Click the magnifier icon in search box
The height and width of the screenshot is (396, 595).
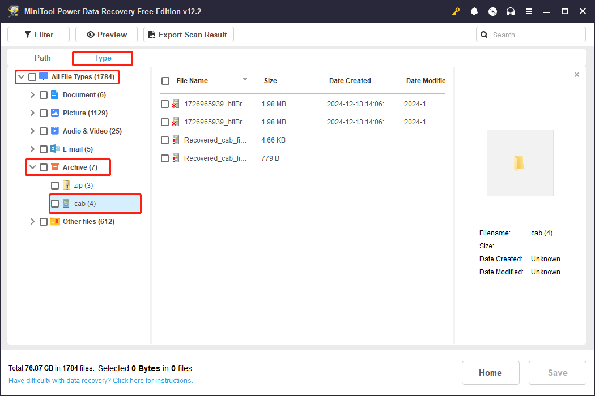(484, 35)
